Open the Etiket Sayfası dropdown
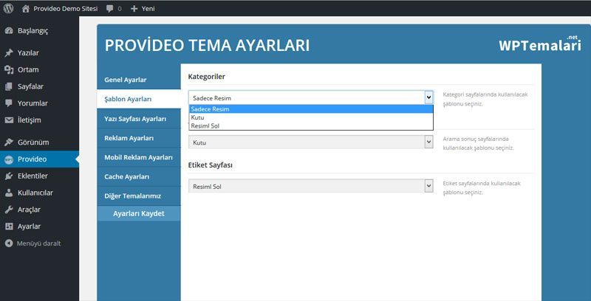 point(310,186)
